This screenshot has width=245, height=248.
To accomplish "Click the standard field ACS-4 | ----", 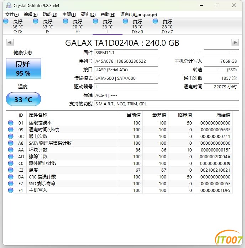I will (166, 95).
